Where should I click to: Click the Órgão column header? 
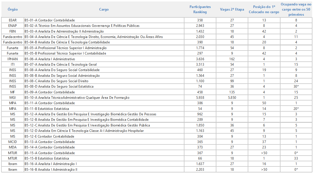pos(13,9)
